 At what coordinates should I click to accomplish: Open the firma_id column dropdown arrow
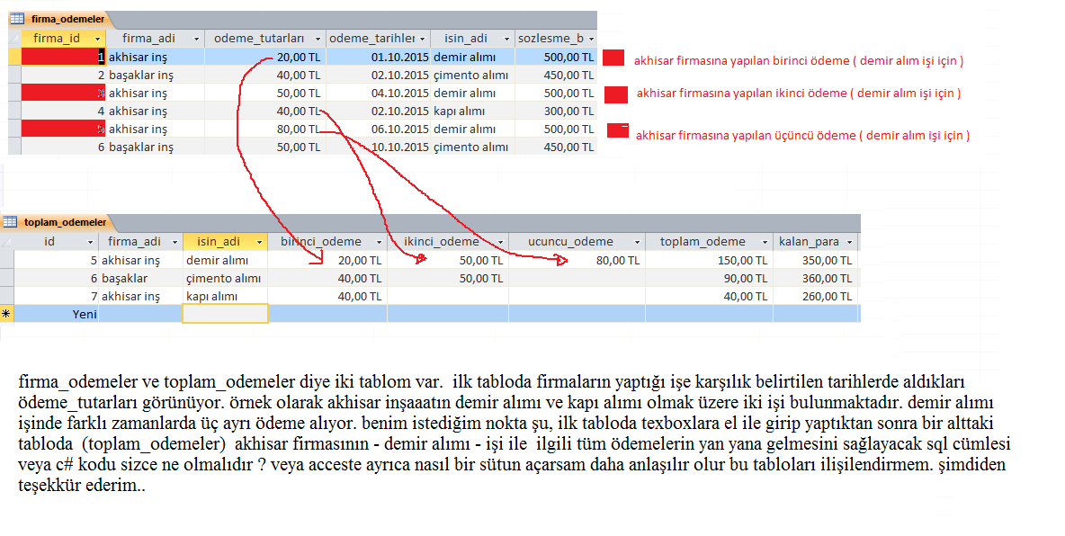pos(97,39)
